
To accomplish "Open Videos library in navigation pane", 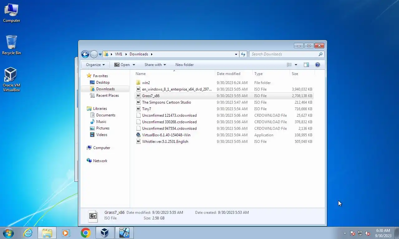I will point(102,135).
